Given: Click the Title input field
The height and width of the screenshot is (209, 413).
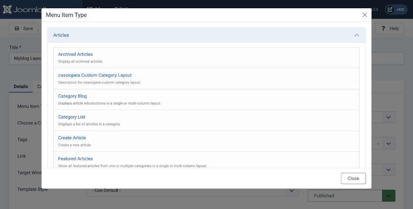Looking at the screenshot, I should (25, 58).
